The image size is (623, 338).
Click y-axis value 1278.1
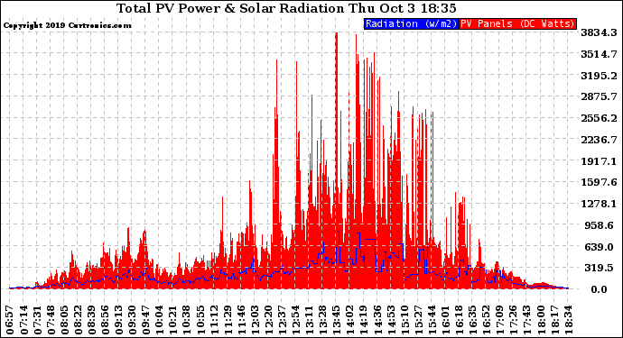[599, 204]
